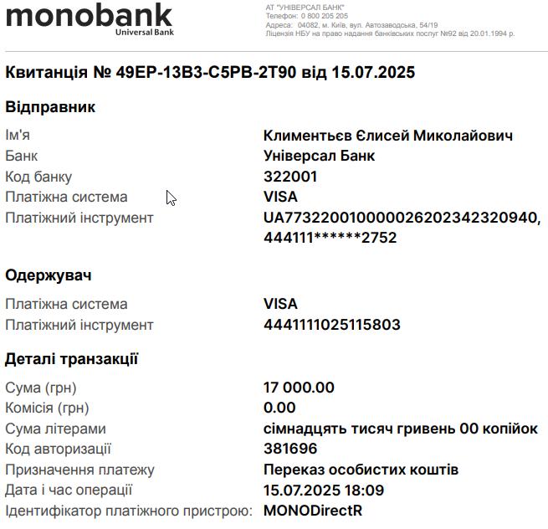This screenshot has height=529, width=548.
Task: Click the NBU license text line
Action: point(390,33)
